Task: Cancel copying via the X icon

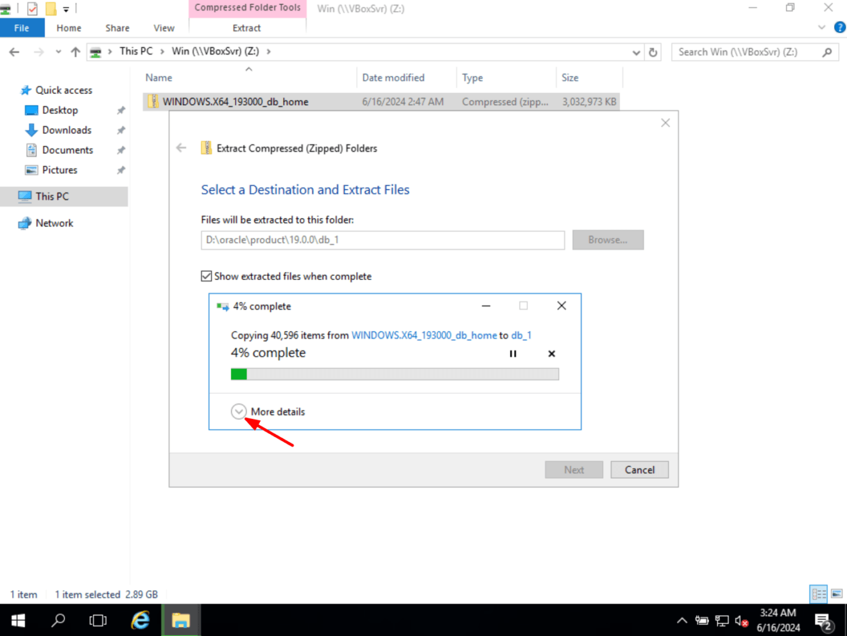Action: [551, 354]
